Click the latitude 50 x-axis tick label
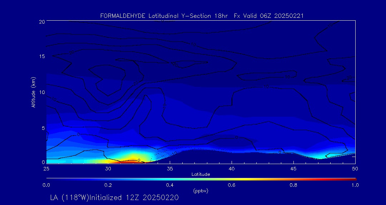The width and height of the screenshot is (386, 205). coord(355,168)
